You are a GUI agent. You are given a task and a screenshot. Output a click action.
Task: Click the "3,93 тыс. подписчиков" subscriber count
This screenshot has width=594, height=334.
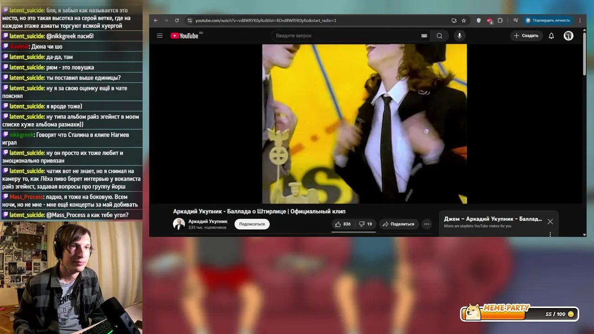click(x=207, y=228)
